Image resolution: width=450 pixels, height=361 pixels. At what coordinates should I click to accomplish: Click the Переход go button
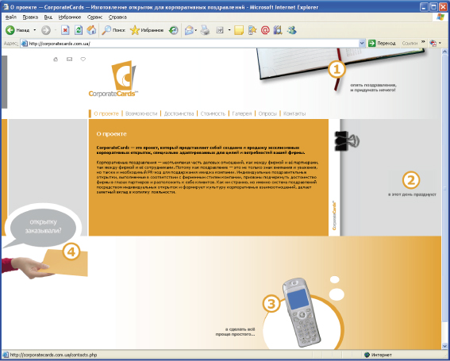click(x=382, y=44)
